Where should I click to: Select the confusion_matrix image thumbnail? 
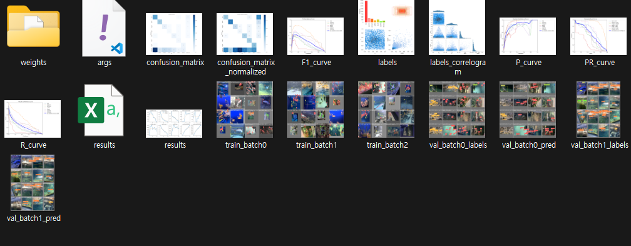[x=174, y=34]
